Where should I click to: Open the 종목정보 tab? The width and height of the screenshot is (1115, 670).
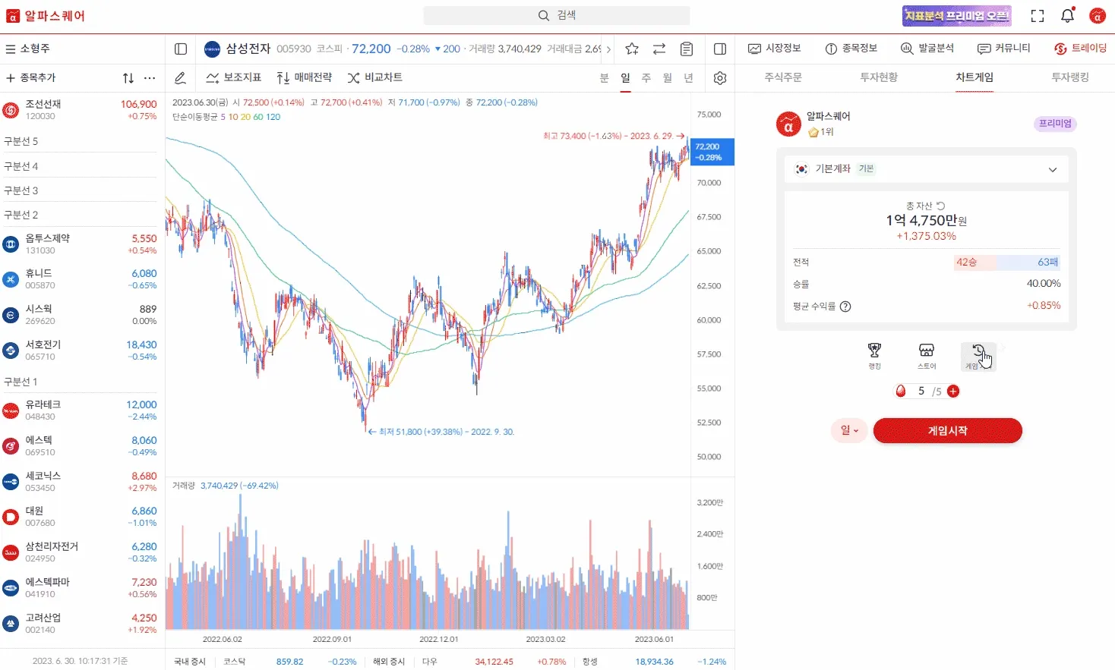point(851,49)
